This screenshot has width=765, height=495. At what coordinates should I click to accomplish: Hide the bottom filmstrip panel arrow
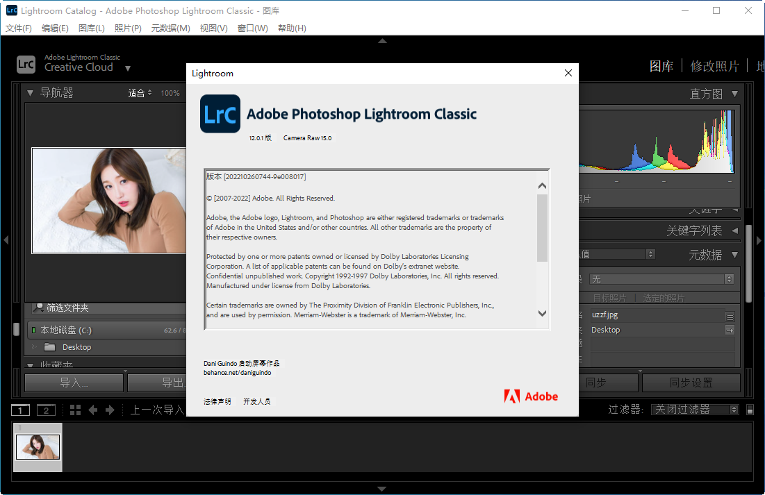click(382, 489)
